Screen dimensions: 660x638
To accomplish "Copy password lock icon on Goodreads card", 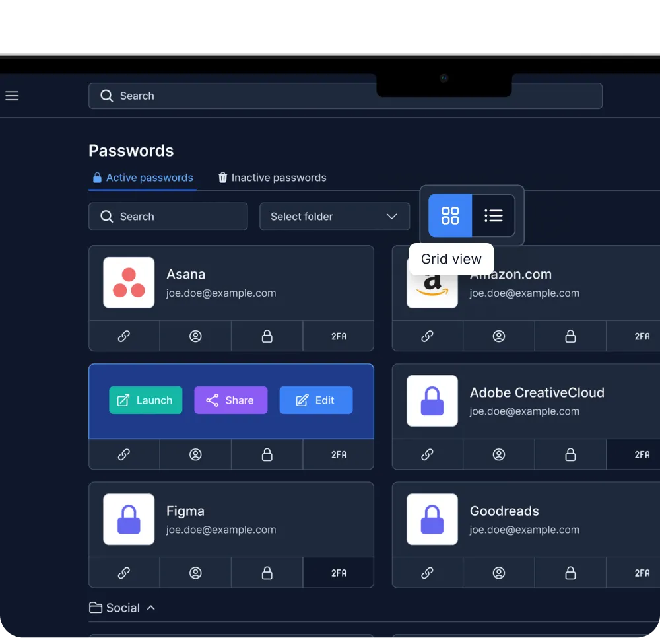I will pyautogui.click(x=570, y=573).
